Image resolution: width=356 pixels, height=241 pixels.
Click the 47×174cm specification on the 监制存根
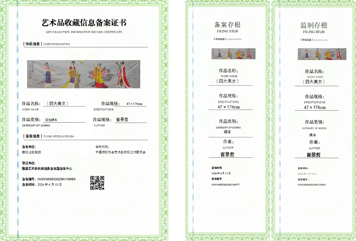click(x=314, y=107)
